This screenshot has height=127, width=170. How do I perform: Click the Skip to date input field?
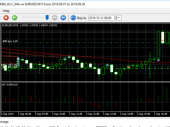click(x=100, y=18)
